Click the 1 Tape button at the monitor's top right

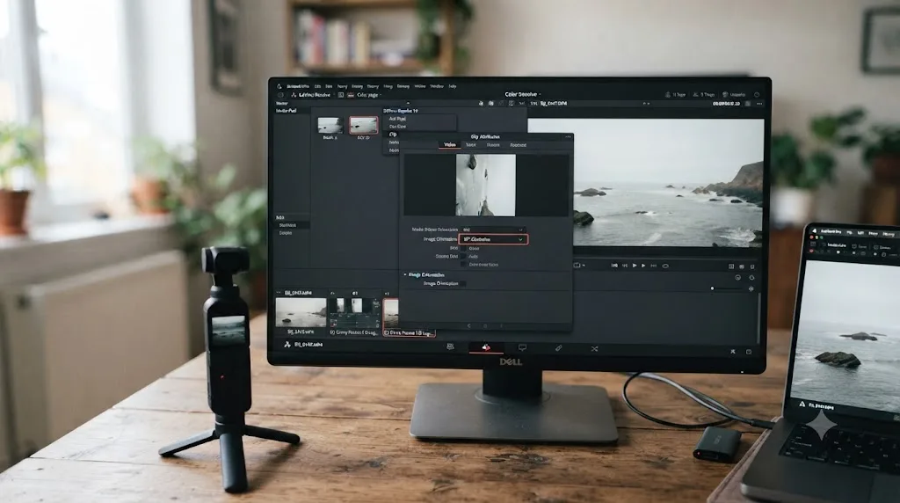[674, 95]
